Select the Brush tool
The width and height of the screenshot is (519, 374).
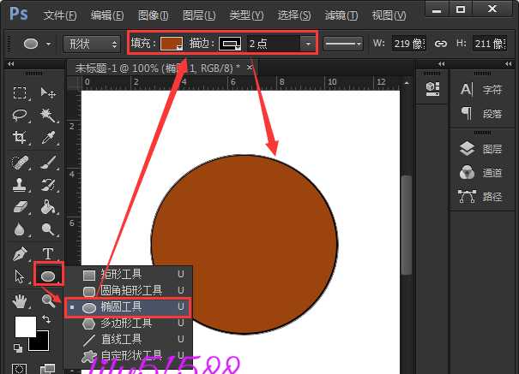[x=48, y=162]
